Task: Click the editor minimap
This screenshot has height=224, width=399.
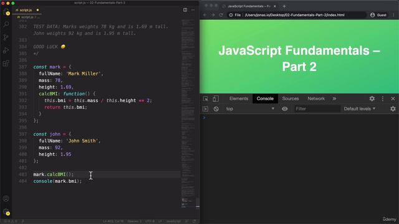Action: 188,114
